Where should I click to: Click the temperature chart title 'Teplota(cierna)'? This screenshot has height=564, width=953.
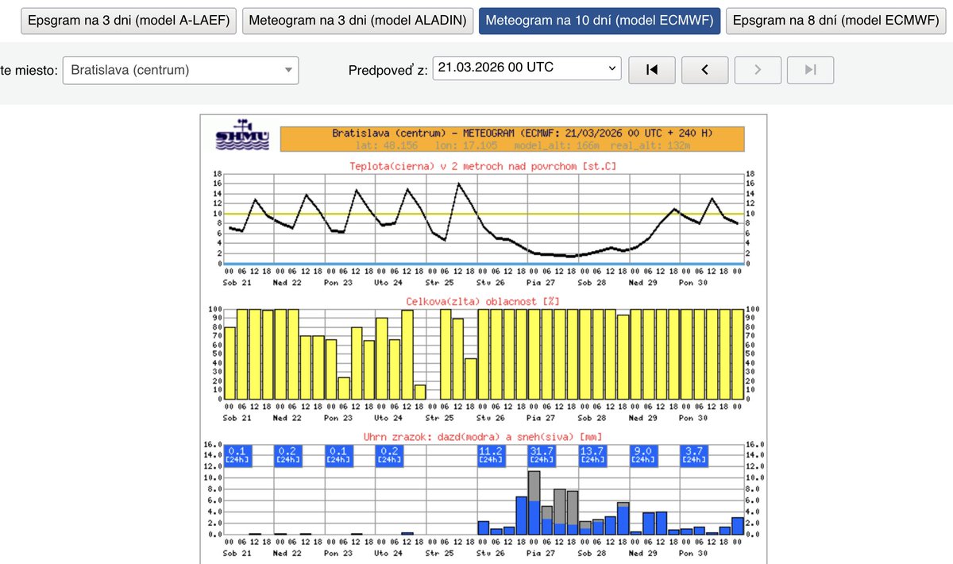point(483,166)
